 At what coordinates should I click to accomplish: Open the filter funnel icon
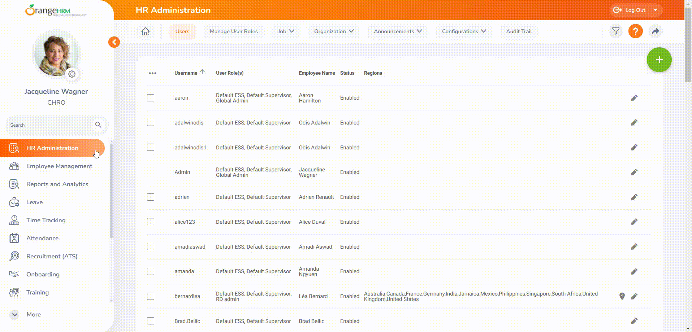click(x=616, y=31)
